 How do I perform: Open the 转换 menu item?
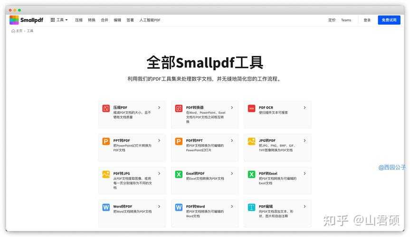pos(92,20)
